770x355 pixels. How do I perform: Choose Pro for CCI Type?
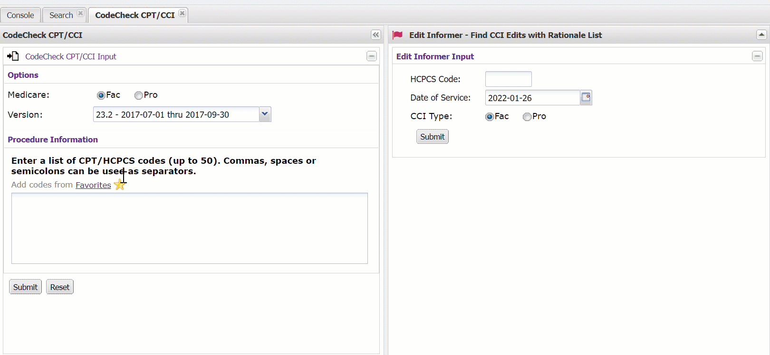pos(527,117)
